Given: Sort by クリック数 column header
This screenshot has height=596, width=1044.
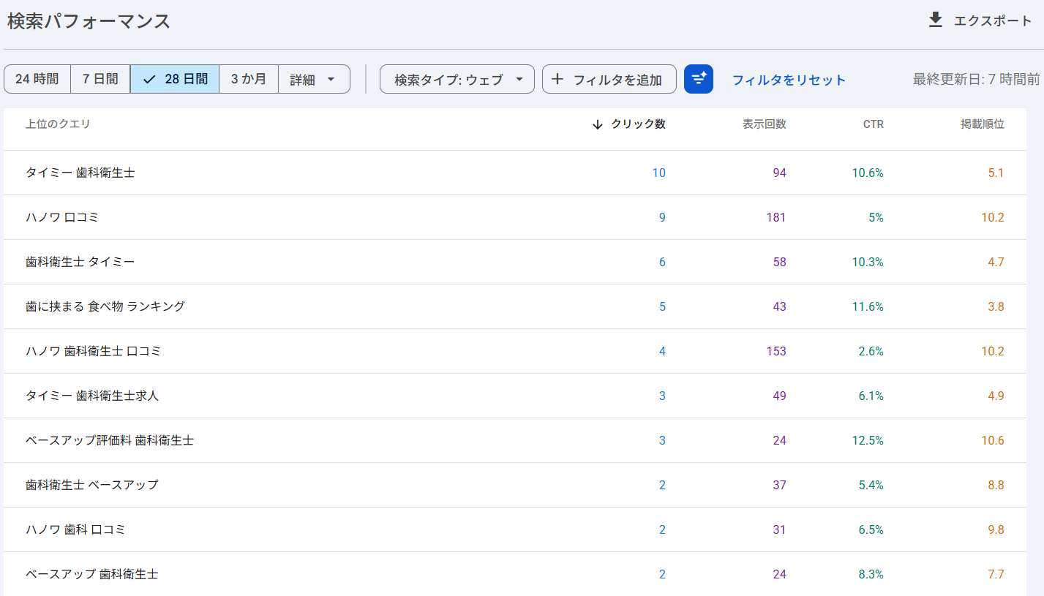Looking at the screenshot, I should click(638, 124).
